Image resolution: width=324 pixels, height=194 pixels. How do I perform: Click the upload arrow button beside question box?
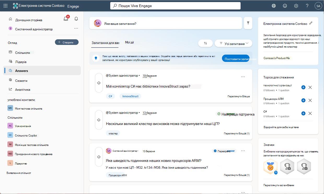click(248, 23)
